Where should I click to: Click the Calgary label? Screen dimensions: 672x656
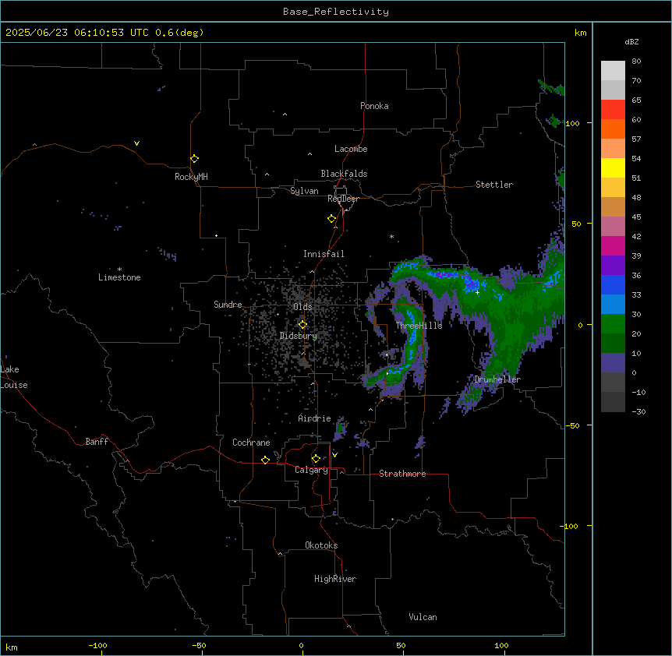(x=311, y=470)
